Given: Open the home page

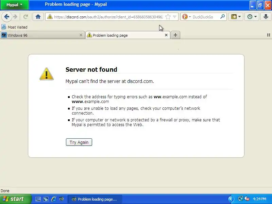Looking at the screenshot, I should tap(38, 17).
